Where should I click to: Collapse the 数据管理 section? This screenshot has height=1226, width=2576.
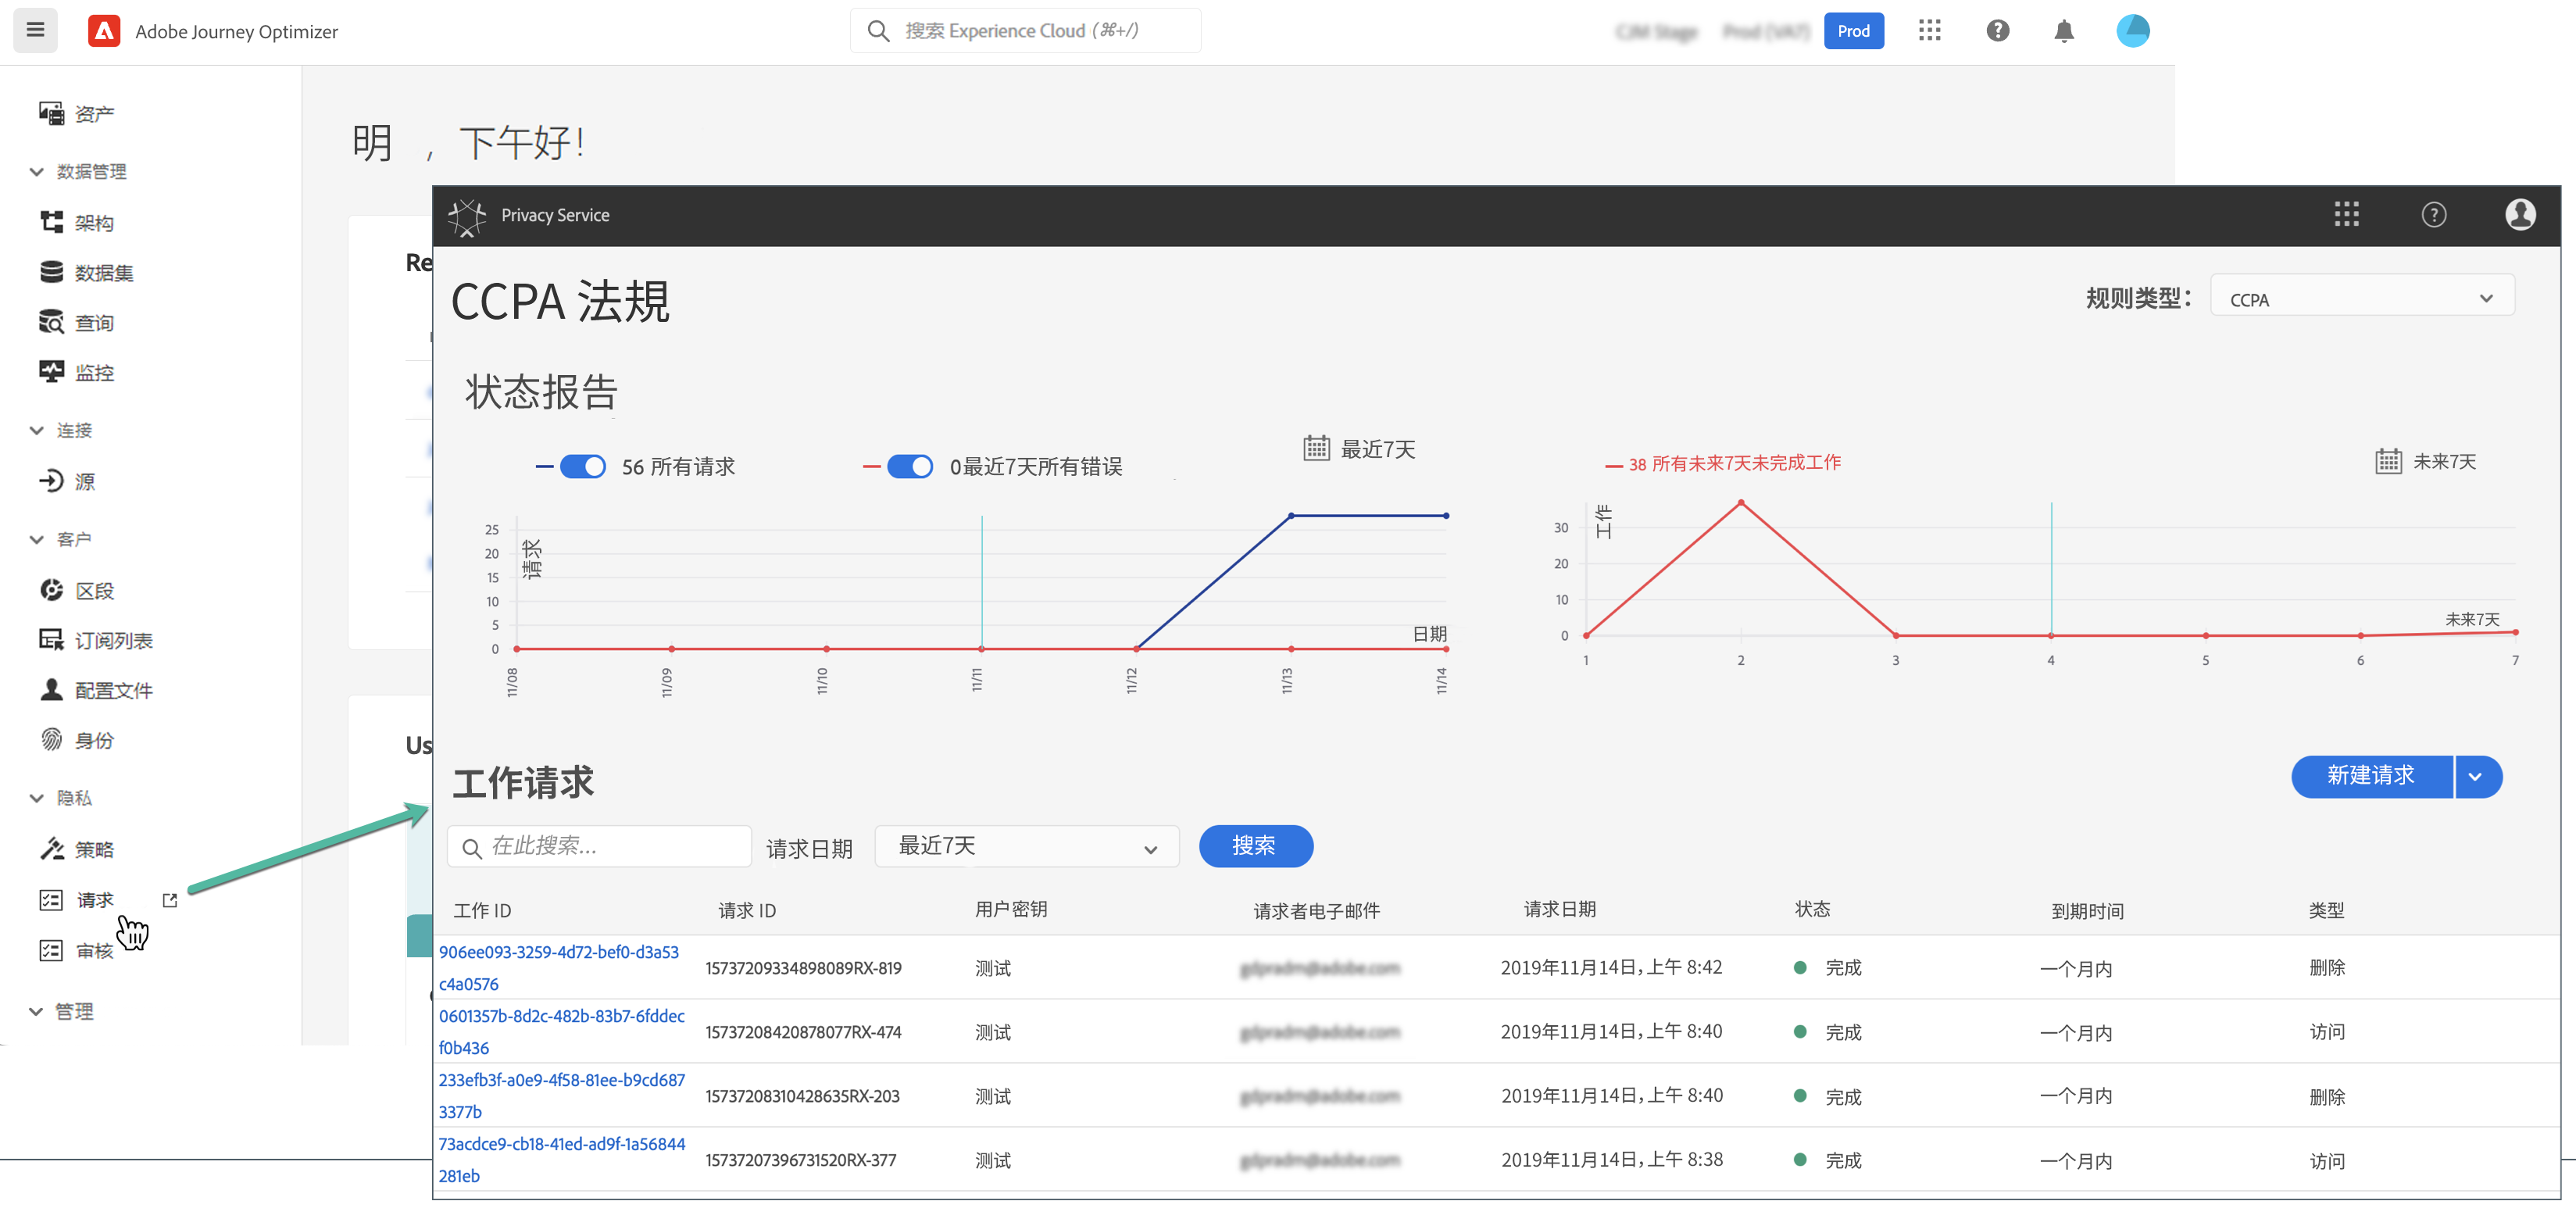coord(37,172)
